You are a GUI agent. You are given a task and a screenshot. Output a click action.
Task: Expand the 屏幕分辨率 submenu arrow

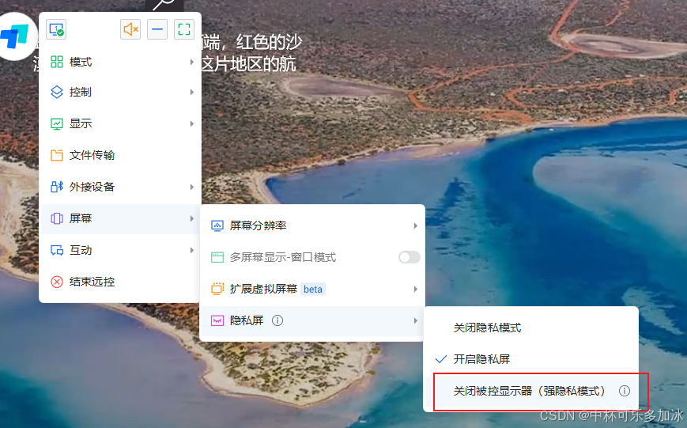coord(415,225)
